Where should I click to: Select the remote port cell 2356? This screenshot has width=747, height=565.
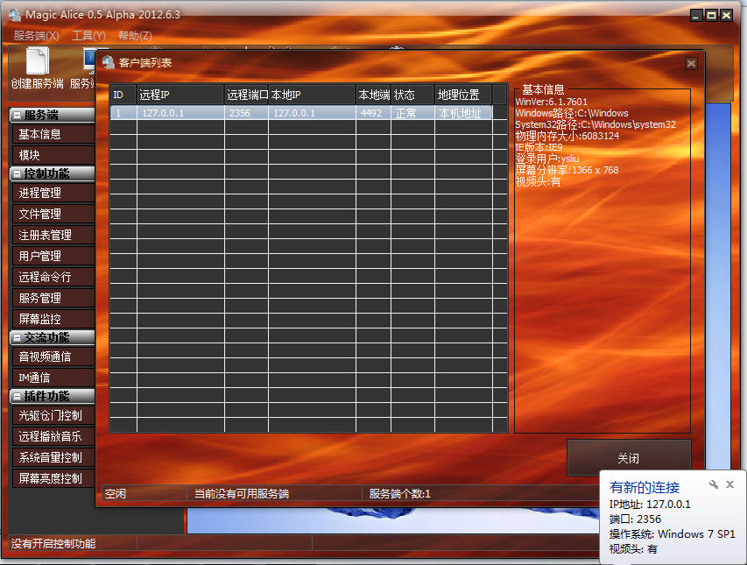point(246,113)
